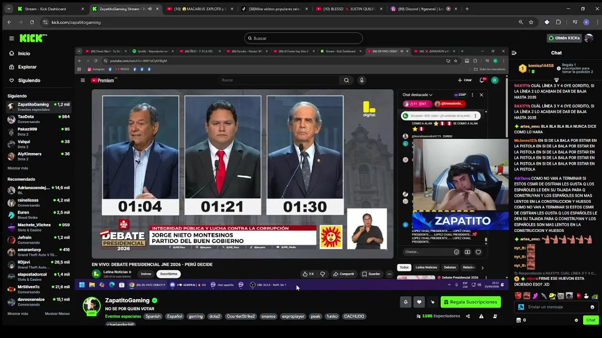Zoom page with magnifier icon in address bar
Image resolution: width=602 pixels, height=338 pixels.
pyautogui.click(x=521, y=22)
